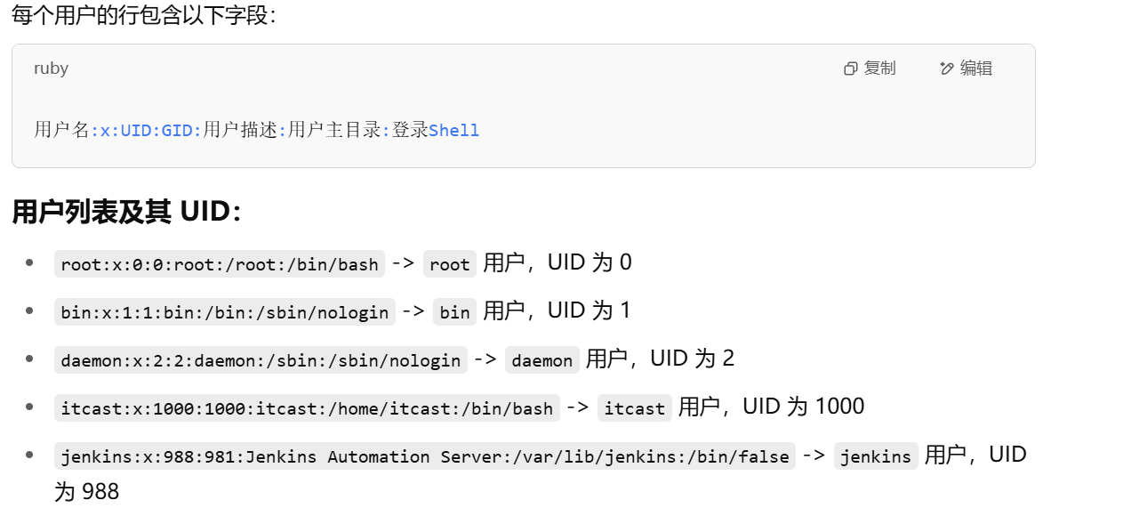Select the inline itcast code chip
The height and width of the screenshot is (524, 1139).
pos(634,407)
